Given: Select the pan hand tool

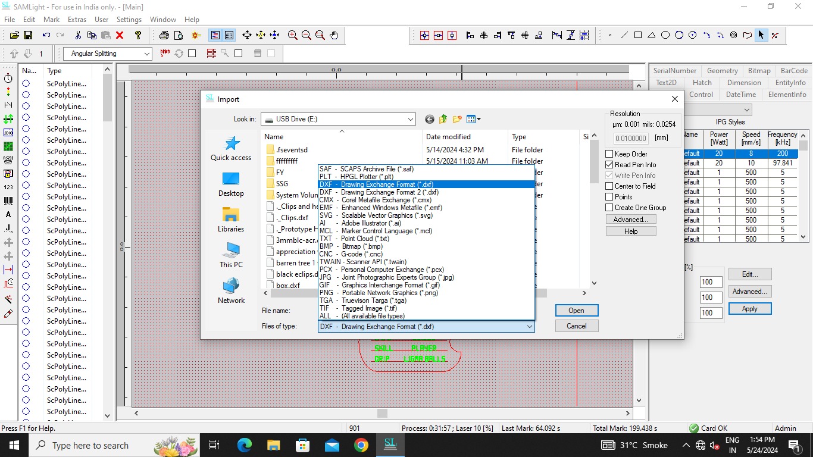Looking at the screenshot, I should pyautogui.click(x=334, y=35).
